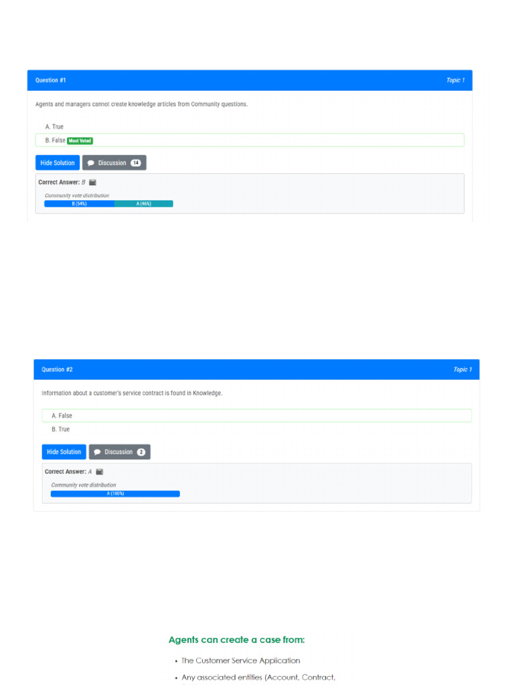Screen dimensions: 514x685
Task: Select answer B. False in Question #1
Action: point(55,140)
